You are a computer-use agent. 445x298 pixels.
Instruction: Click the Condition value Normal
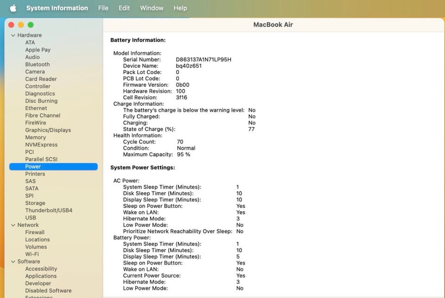(x=186, y=148)
